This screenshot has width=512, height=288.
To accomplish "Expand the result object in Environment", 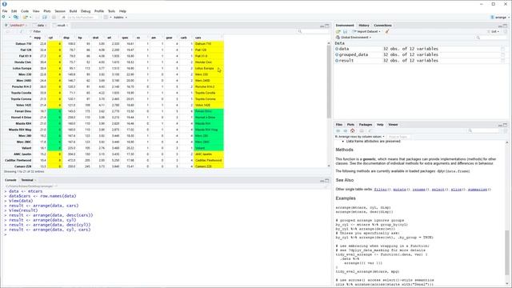I will tap(337, 61).
